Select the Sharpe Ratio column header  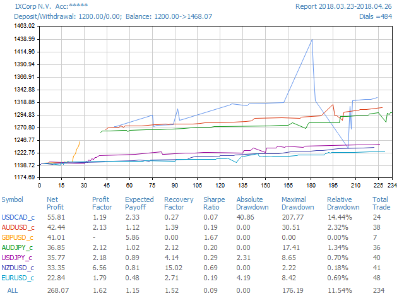point(213,203)
